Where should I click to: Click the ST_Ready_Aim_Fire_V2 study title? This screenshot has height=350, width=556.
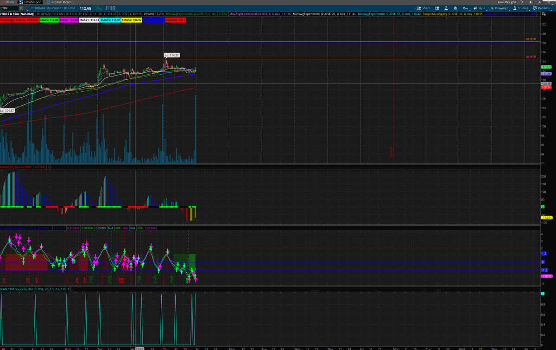click(x=24, y=228)
